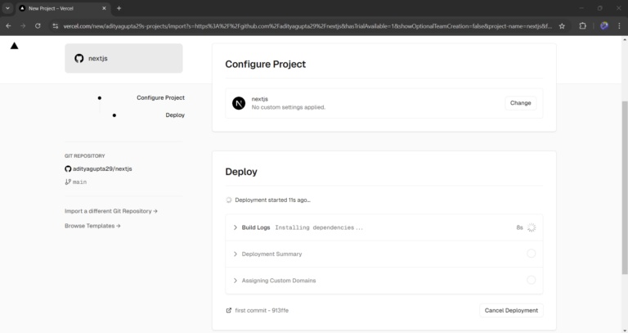628x333 pixels.
Task: Click the Vercel triangle logo
Action: 14,46
